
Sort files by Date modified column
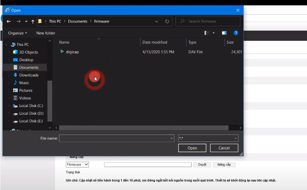(x=154, y=42)
